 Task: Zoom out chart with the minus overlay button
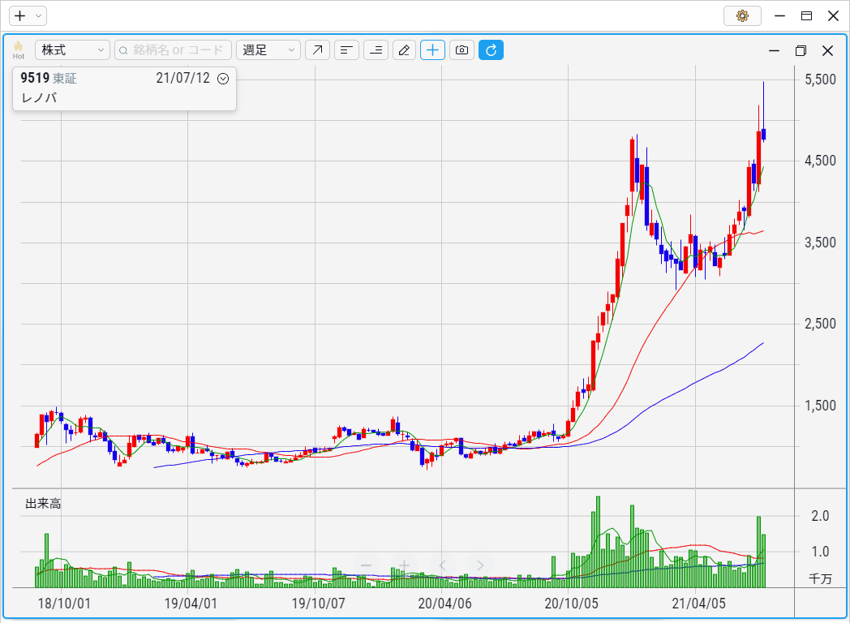click(x=367, y=565)
